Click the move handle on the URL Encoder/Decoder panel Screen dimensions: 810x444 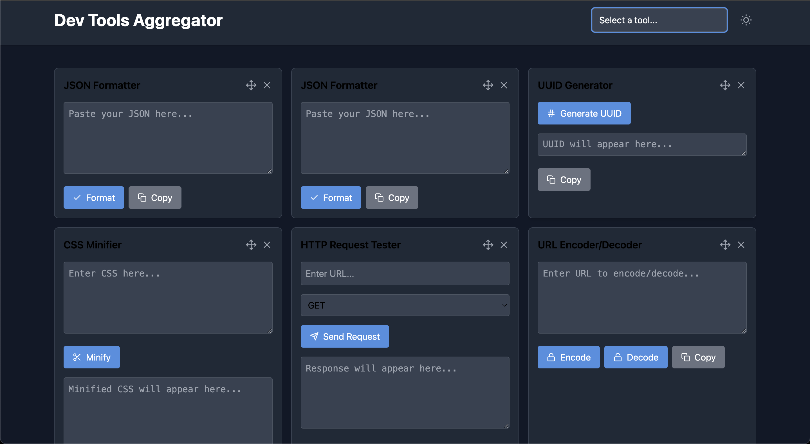click(725, 244)
